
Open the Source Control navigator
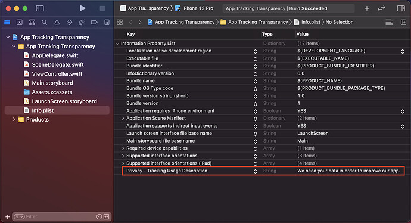20,22
